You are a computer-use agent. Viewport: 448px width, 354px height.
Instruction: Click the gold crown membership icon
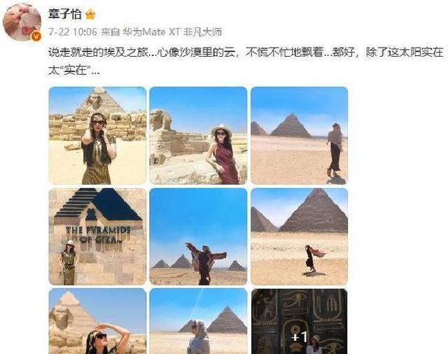[90, 14]
